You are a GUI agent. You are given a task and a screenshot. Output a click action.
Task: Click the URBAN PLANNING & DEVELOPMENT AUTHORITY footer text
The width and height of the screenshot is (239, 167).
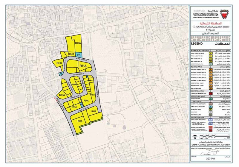[211, 145]
